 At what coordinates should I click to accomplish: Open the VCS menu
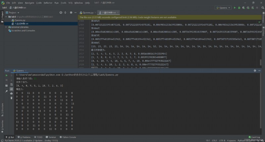pos(70,3)
